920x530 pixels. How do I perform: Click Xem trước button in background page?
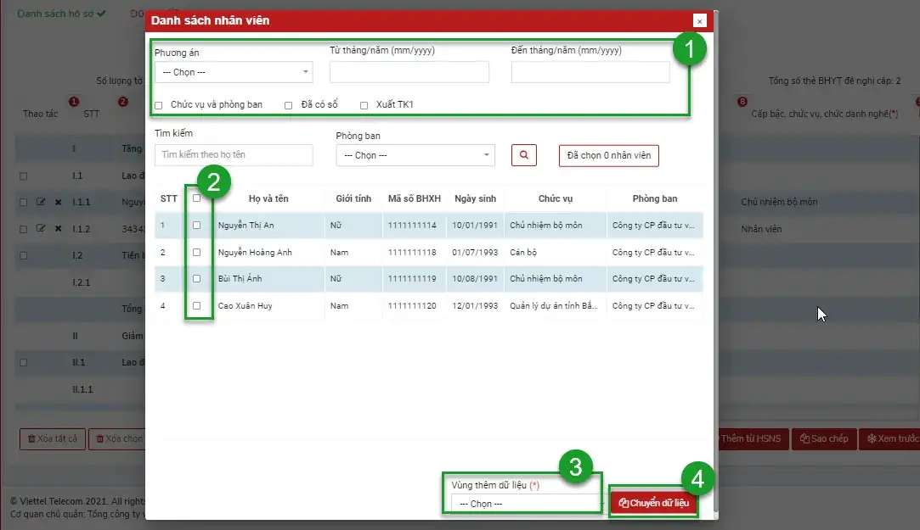point(891,438)
